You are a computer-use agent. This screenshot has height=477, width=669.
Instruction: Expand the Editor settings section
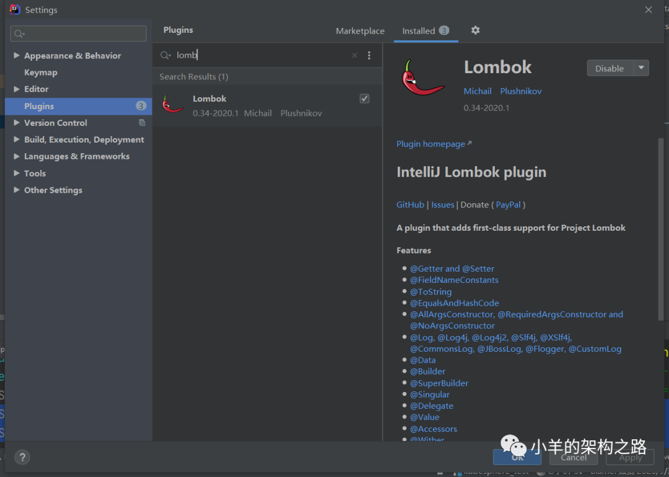pos(17,89)
